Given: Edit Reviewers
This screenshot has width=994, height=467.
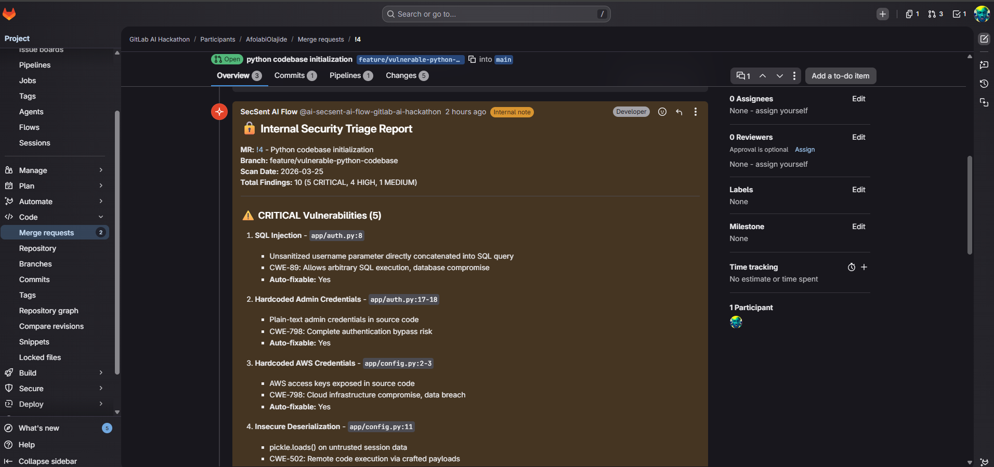Looking at the screenshot, I should click(x=859, y=137).
